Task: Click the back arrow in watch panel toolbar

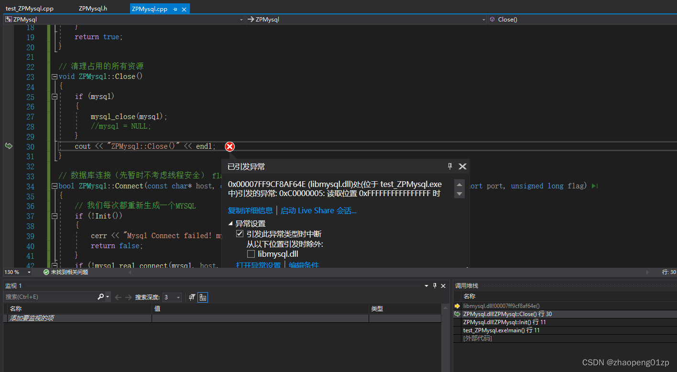Action: (x=118, y=297)
